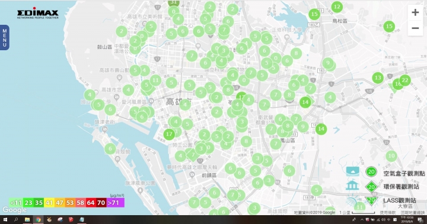The image size is (427, 224).
Task: Select the 23 green scale swatch
Action: [x=28, y=203]
